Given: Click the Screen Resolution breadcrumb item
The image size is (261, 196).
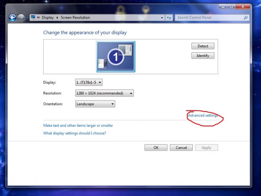Looking at the screenshot, I should (75, 18).
